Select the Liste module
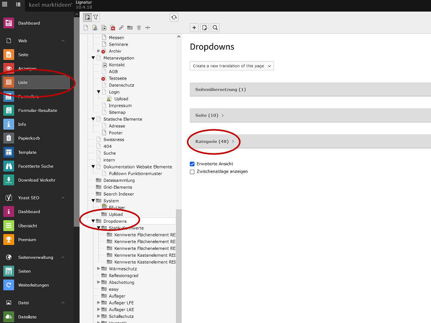The height and width of the screenshot is (323, 431). (x=36, y=82)
